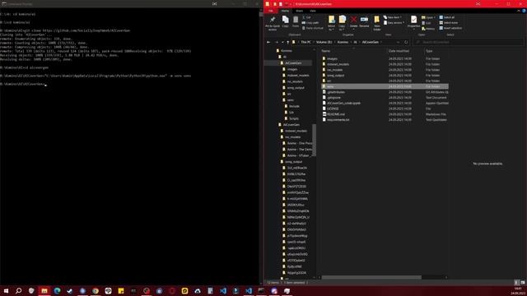Switch to Large icons view in status bar
The width and height of the screenshot is (527, 296).
(x=523, y=283)
